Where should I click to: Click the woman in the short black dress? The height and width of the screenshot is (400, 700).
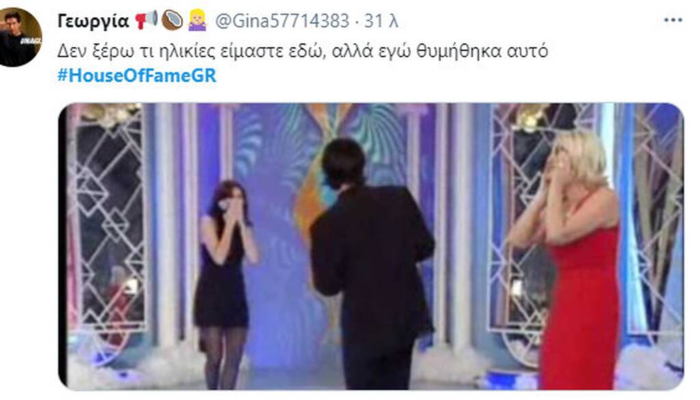[224, 284]
